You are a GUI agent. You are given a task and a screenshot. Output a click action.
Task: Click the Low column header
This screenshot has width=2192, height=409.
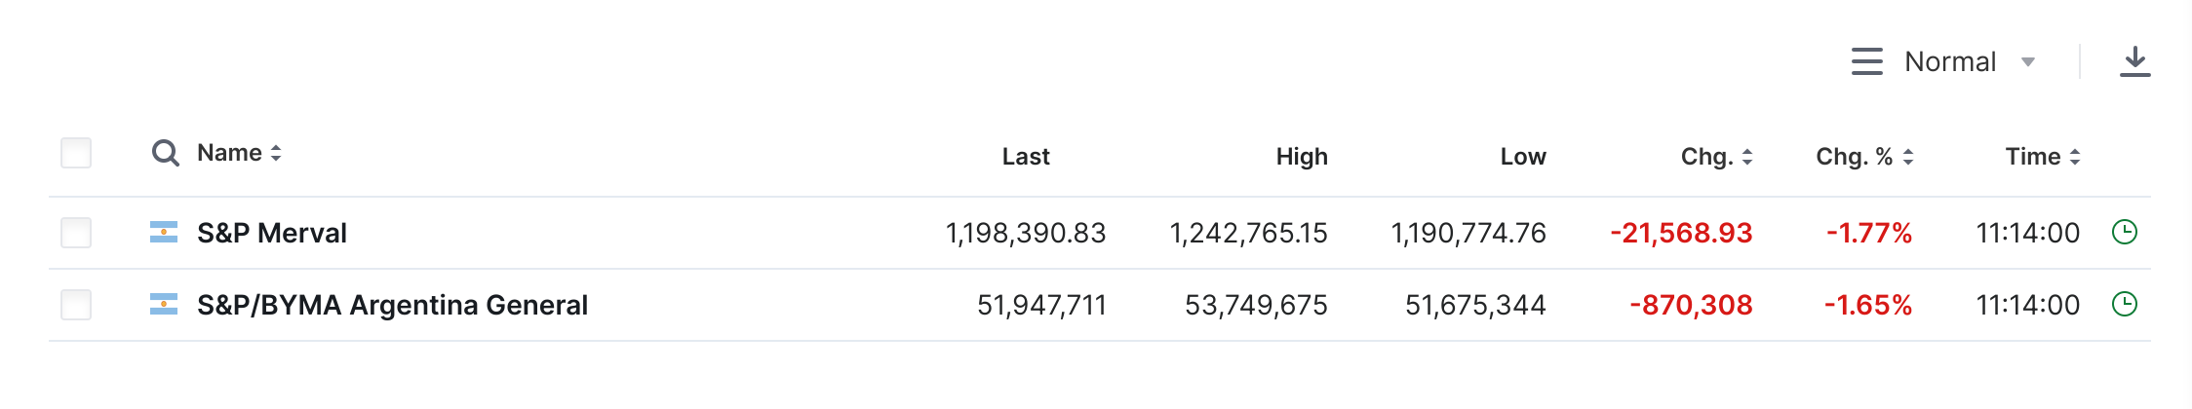[1523, 157]
